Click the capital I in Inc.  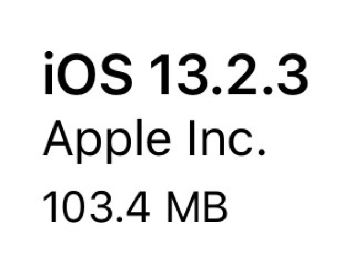[191, 138]
